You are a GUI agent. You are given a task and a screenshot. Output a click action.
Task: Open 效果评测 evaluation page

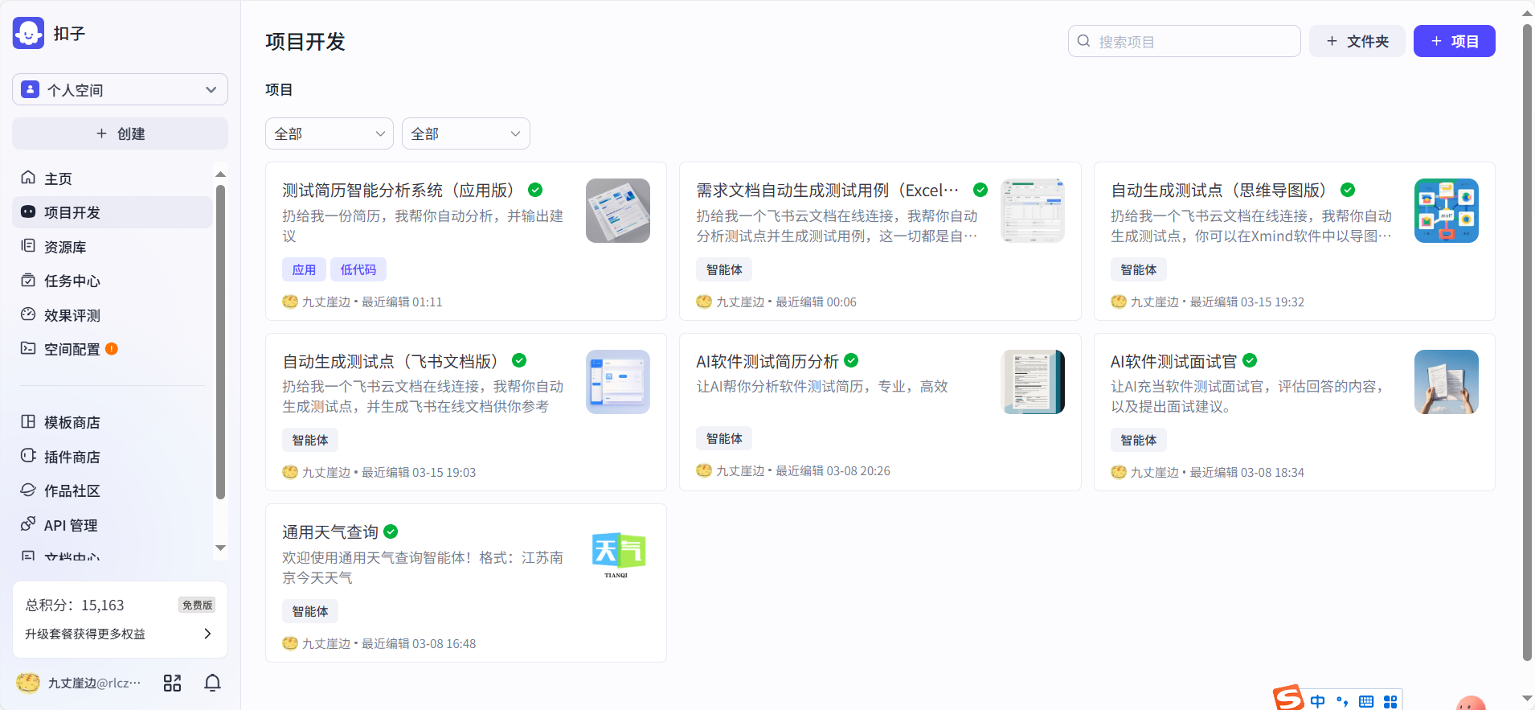click(x=72, y=315)
